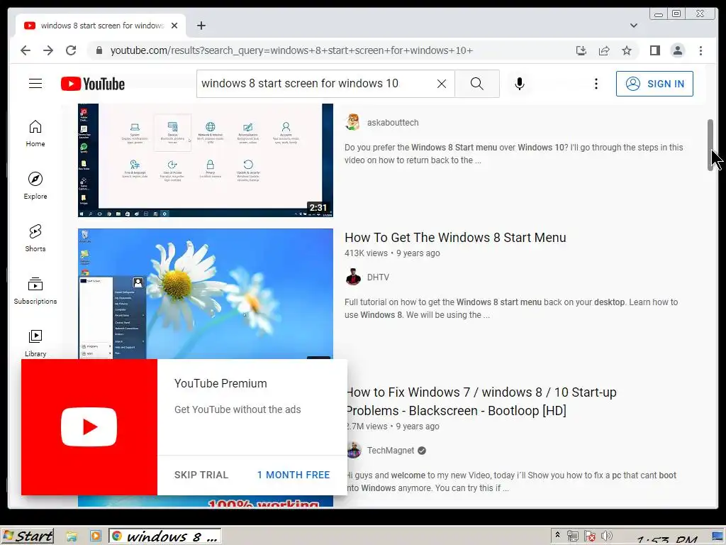Open Library in the sidebar

(35, 343)
